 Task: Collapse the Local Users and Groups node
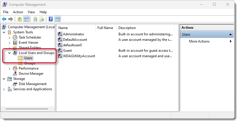pos(10,53)
